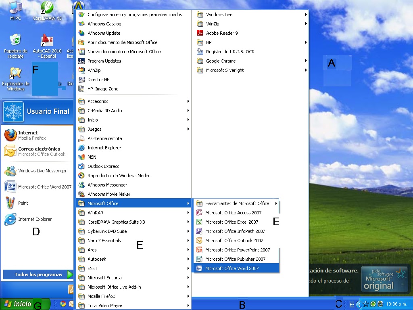Viewport: 413px width, 310px height.
Task: Launch CorelDRAW X3 desktop shortcut
Action: [47, 10]
